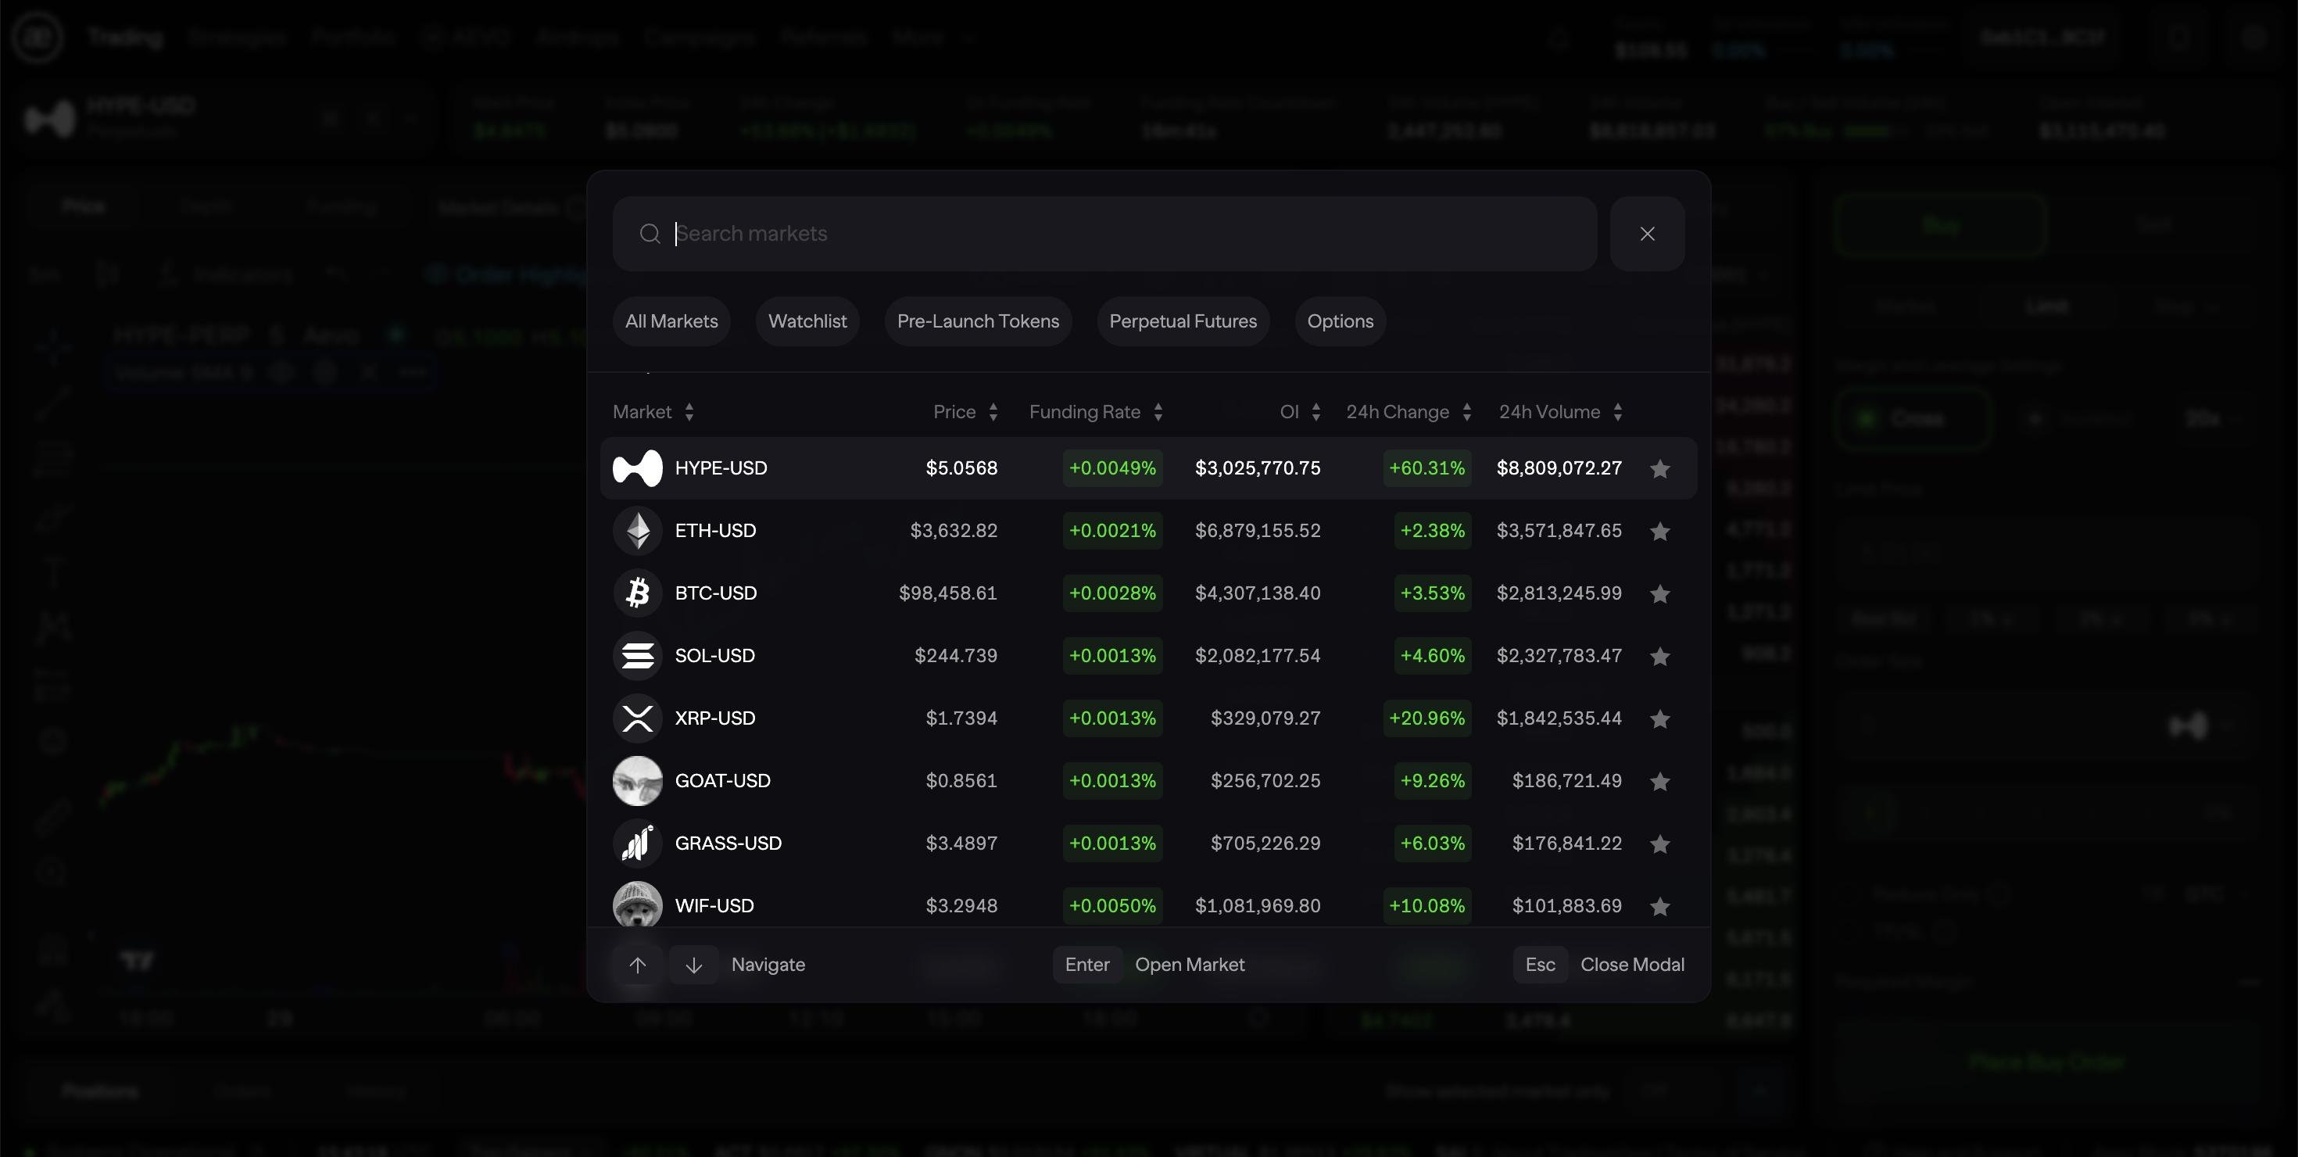Select the All Markets filter
Screen dimensions: 2298x1157
(x=671, y=321)
